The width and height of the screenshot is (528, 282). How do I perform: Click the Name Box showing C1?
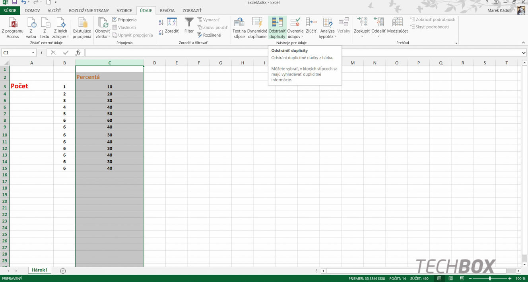pyautogui.click(x=16, y=53)
